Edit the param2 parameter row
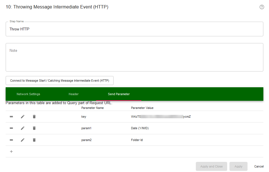 23,140
